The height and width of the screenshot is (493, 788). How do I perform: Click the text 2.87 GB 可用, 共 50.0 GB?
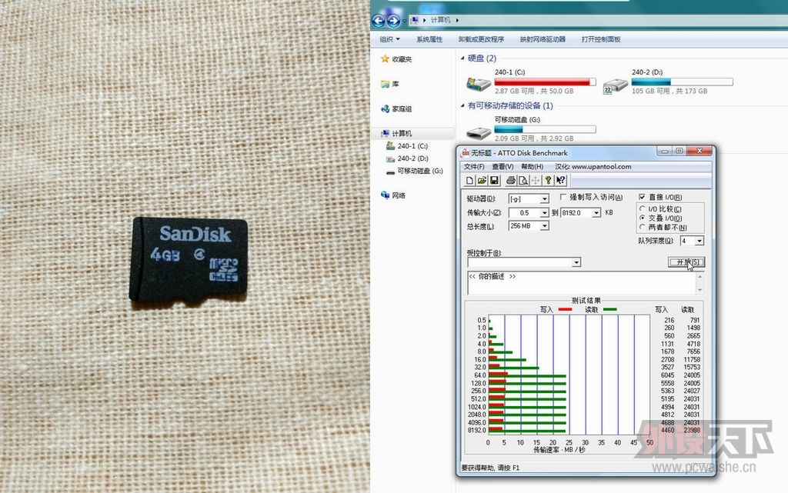[x=534, y=92]
